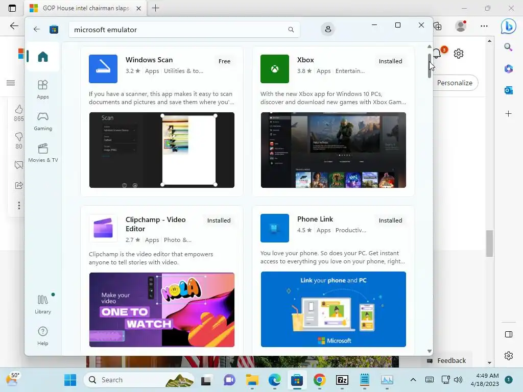Click the Microsoft Store logo icon
The width and height of the screenshot is (523, 392).
[54, 29]
